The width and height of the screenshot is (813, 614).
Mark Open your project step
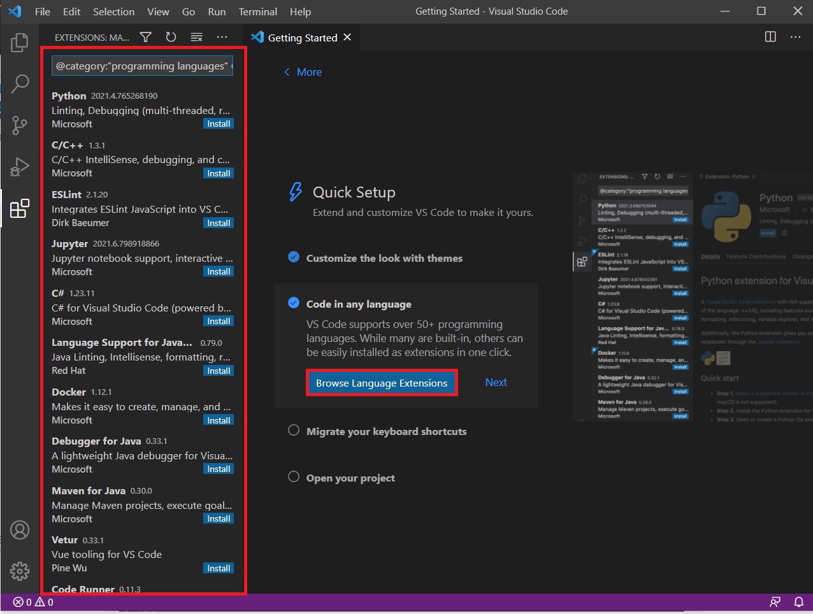294,476
